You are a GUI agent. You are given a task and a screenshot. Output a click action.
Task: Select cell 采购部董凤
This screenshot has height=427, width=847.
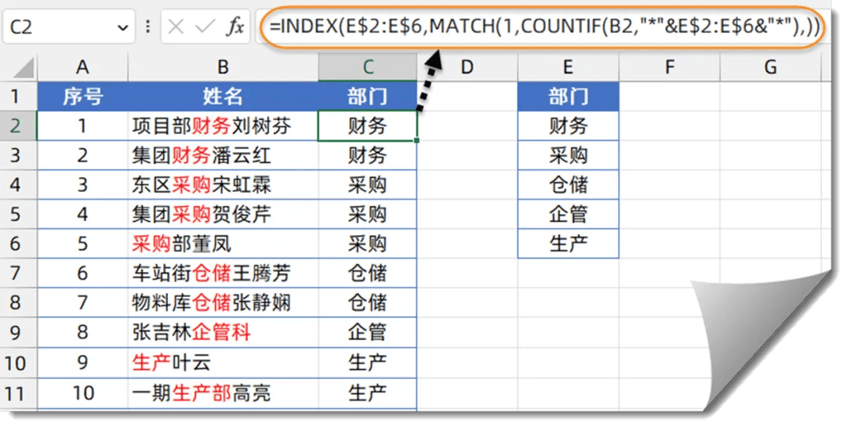tap(223, 244)
